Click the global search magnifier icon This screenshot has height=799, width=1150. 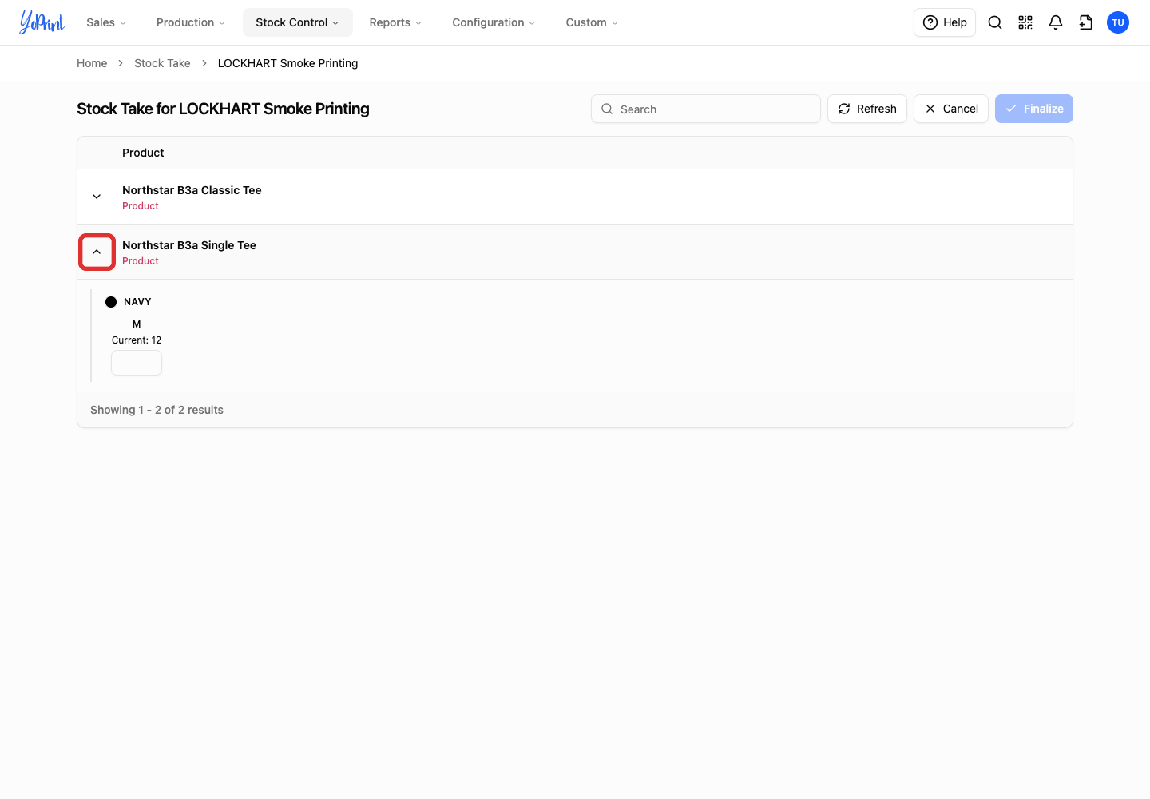point(995,22)
